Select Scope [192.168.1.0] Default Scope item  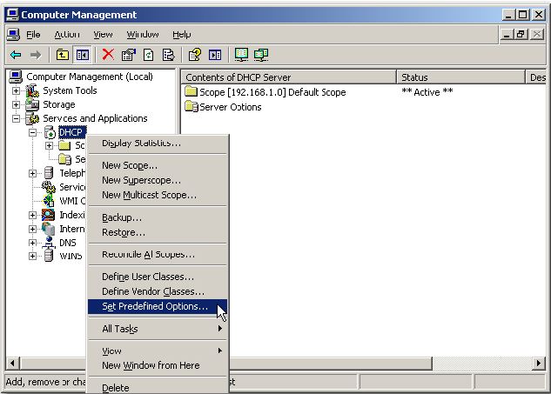[x=272, y=92]
